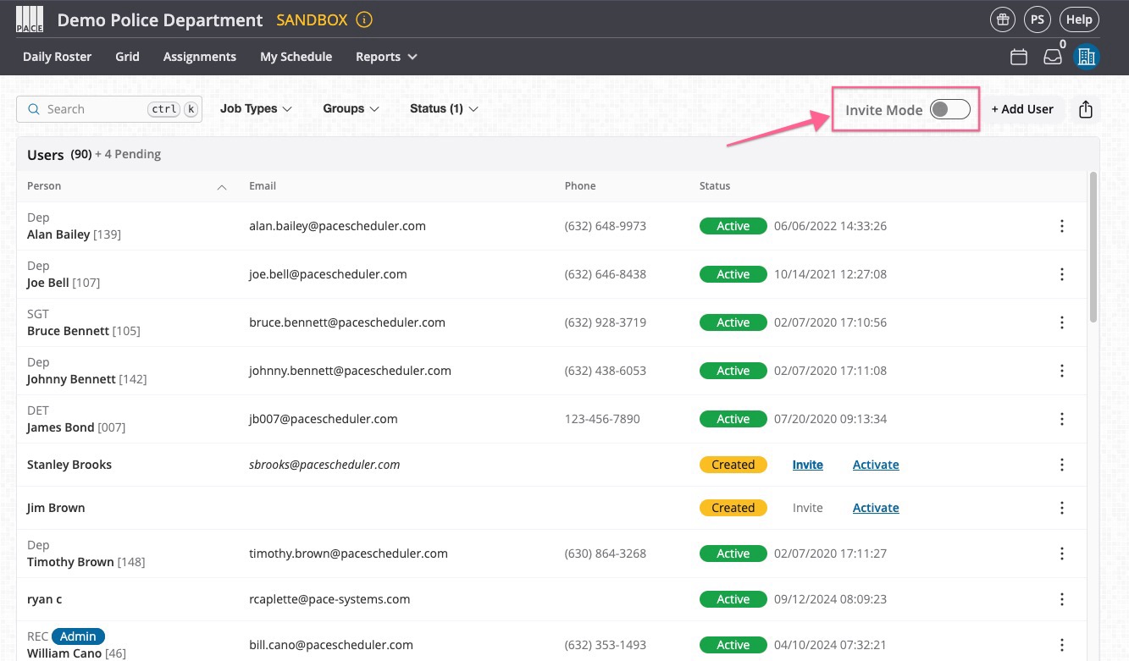The height and width of the screenshot is (661, 1129).
Task: Open the Reports menu
Action: click(x=386, y=57)
